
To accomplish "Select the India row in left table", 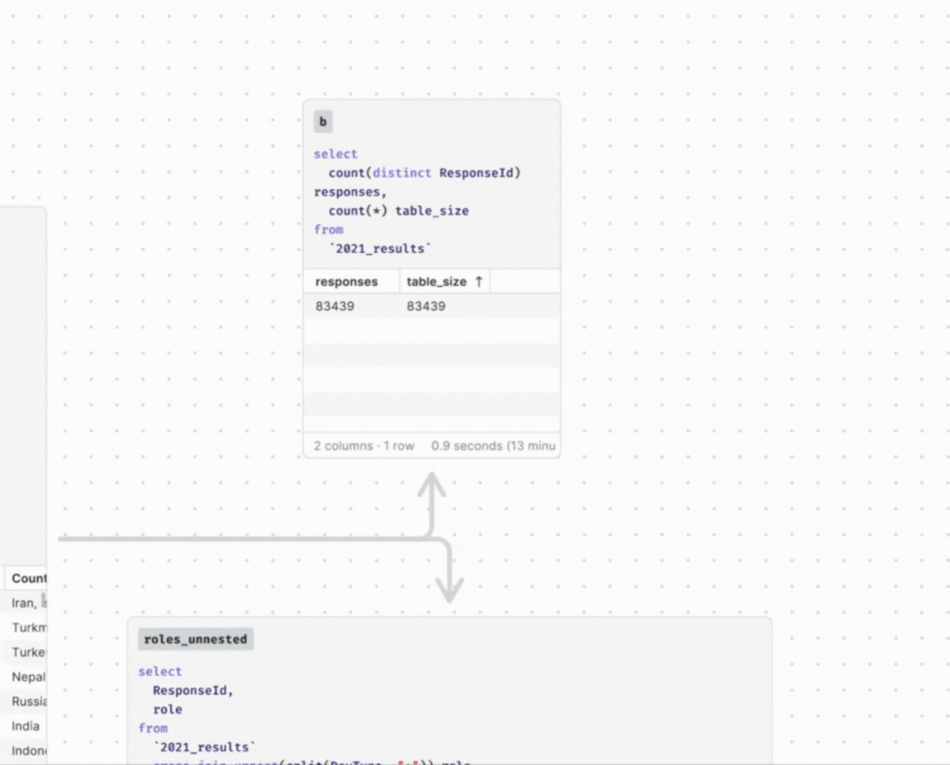I will pyautogui.click(x=26, y=727).
